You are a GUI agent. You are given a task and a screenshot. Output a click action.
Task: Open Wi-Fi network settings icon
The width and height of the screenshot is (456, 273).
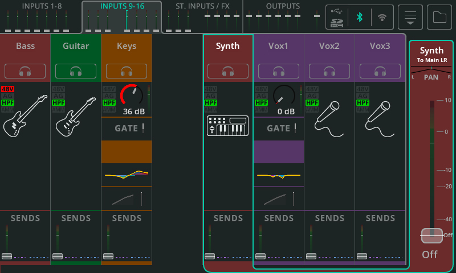(382, 18)
